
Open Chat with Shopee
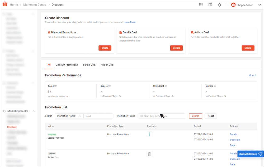pyautogui.click(x=250, y=154)
